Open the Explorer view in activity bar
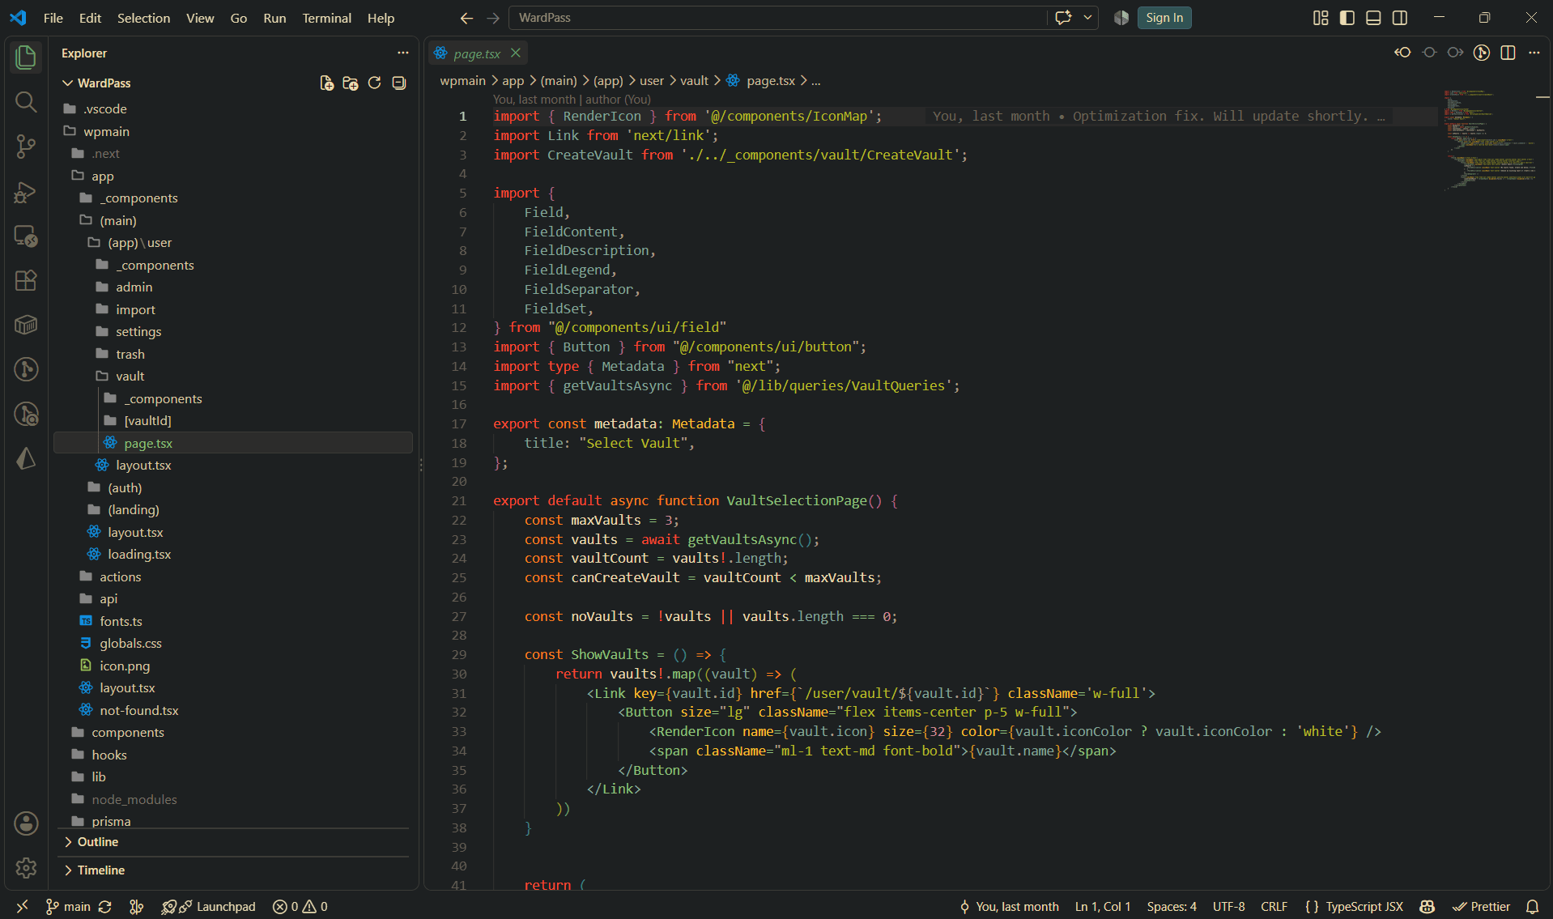This screenshot has height=919, width=1553. click(26, 57)
